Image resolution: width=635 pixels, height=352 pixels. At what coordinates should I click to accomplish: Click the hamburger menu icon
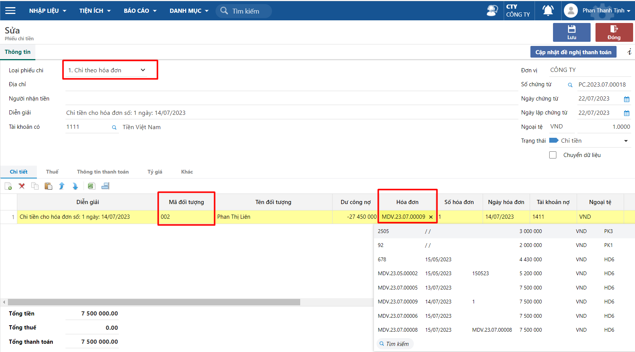click(11, 11)
